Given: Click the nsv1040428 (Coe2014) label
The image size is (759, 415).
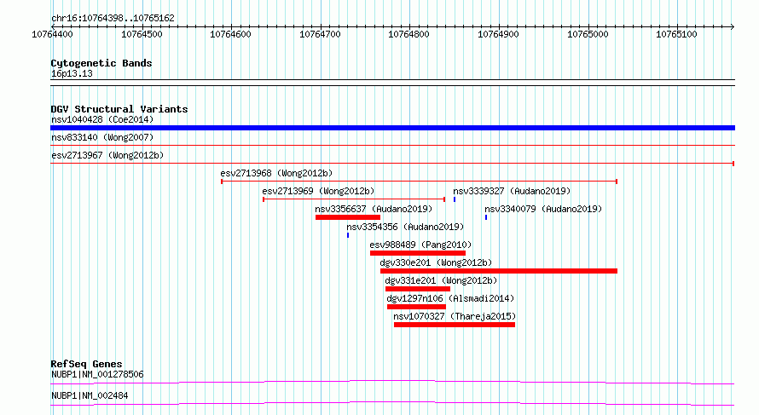Looking at the screenshot, I should [102, 119].
